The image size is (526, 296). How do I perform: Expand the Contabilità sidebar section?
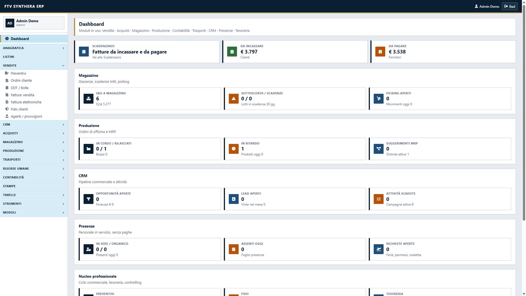(34, 177)
